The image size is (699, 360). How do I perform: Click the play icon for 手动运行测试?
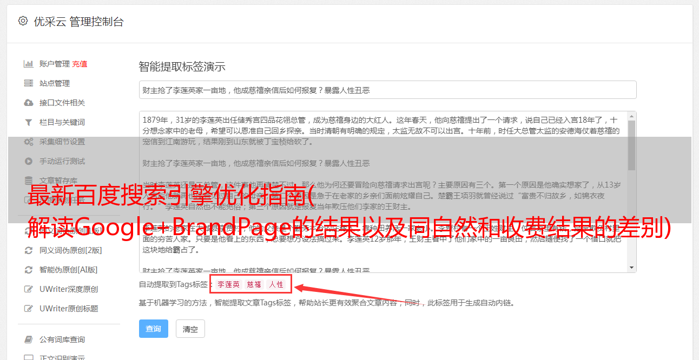point(28,161)
